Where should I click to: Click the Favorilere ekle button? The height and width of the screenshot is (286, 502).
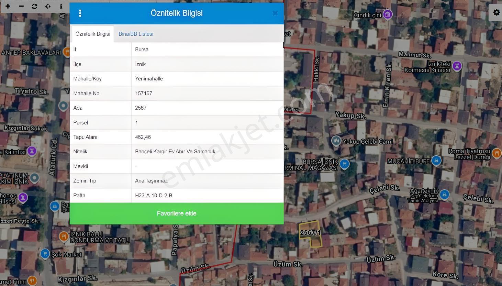pos(177,213)
